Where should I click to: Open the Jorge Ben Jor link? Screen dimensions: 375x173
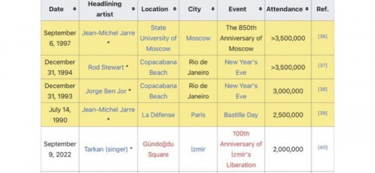106,91
